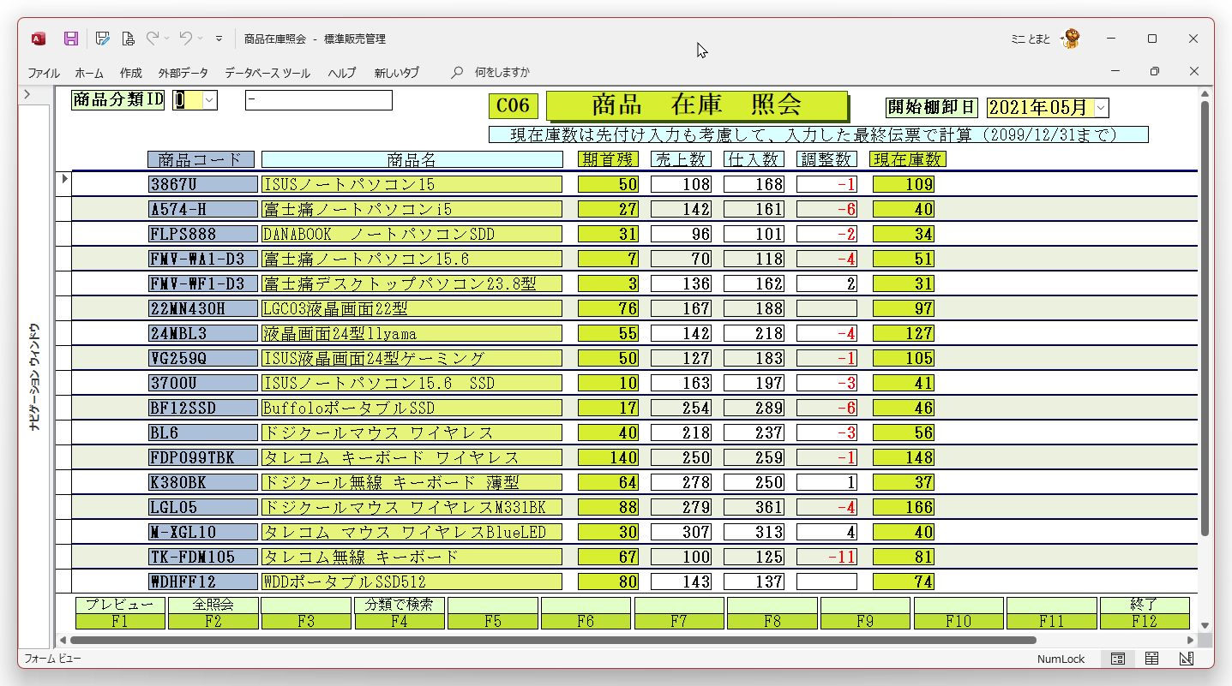Viewport: 1232px width, 686px height.
Task: Click product code A574-H
Action: [x=202, y=209]
